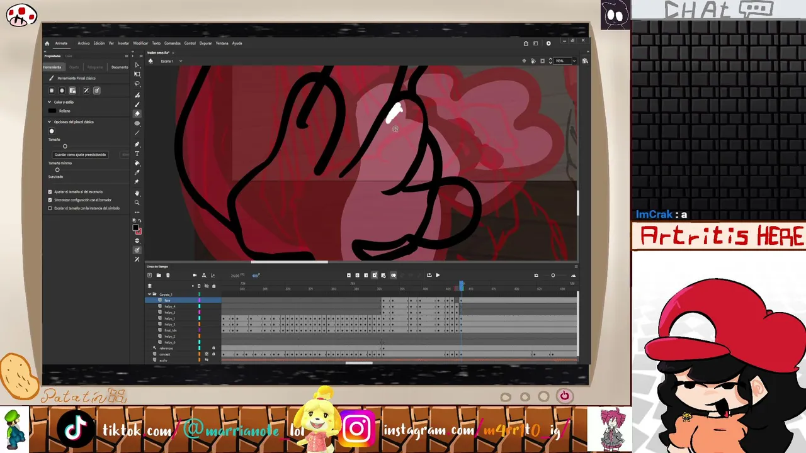Click 'Guardar como ajuste preestablecido' button
This screenshot has height=453, width=806.
pos(80,155)
